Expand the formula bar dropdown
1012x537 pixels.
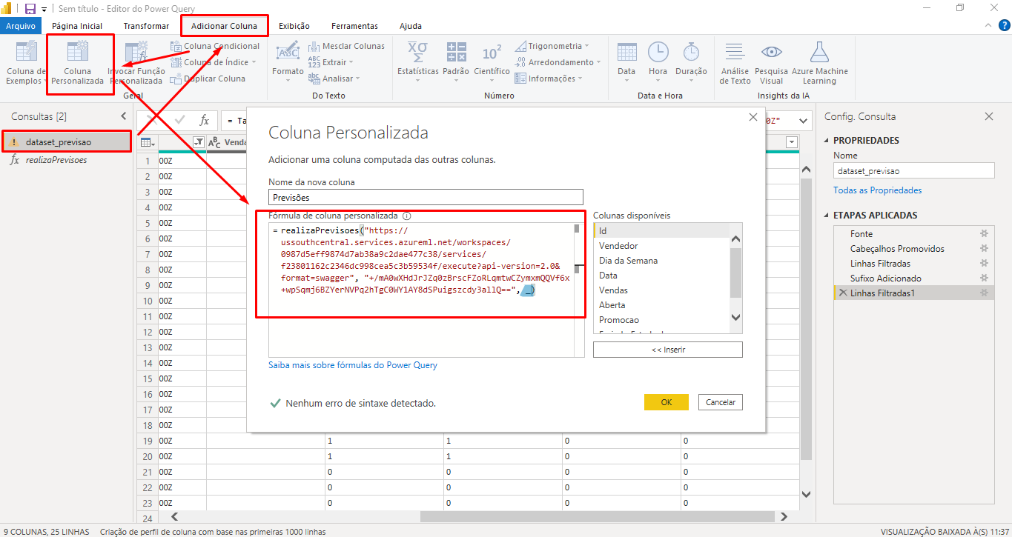[x=804, y=121]
